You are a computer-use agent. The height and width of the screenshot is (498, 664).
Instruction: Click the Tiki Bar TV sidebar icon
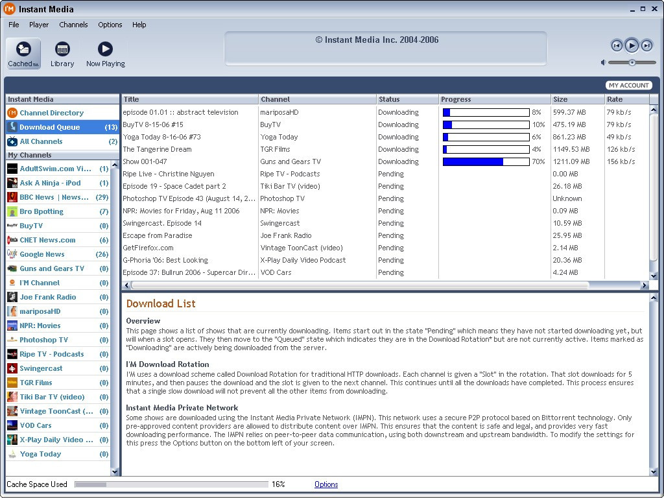[12, 397]
